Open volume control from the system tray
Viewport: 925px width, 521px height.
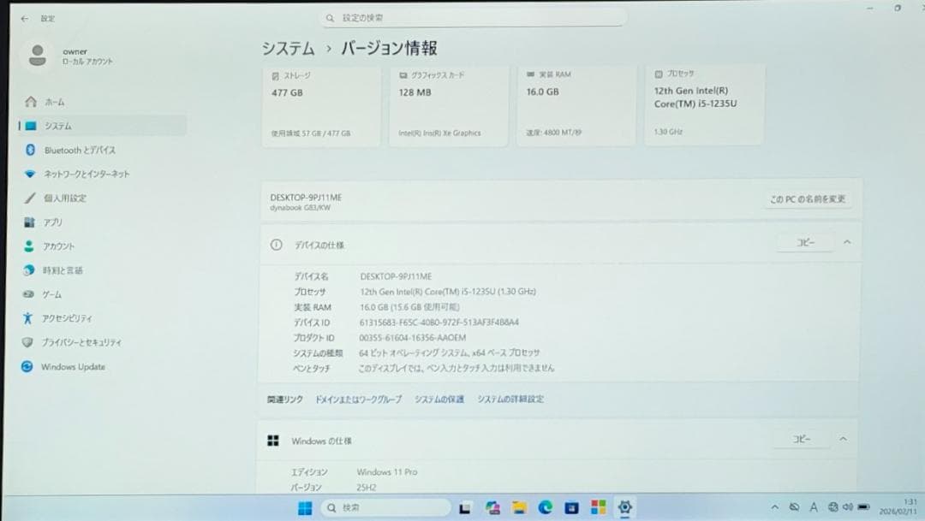[x=848, y=508]
